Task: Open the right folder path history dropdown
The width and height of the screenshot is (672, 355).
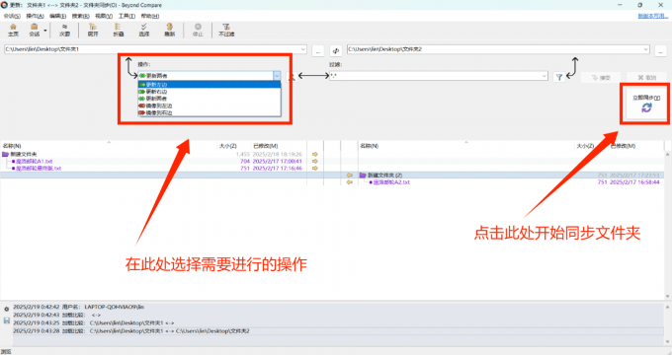Action: coord(646,49)
